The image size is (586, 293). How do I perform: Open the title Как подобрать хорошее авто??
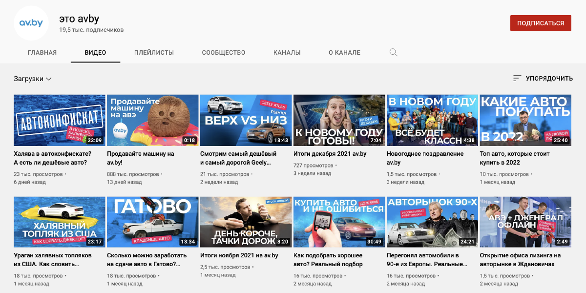tap(328, 260)
